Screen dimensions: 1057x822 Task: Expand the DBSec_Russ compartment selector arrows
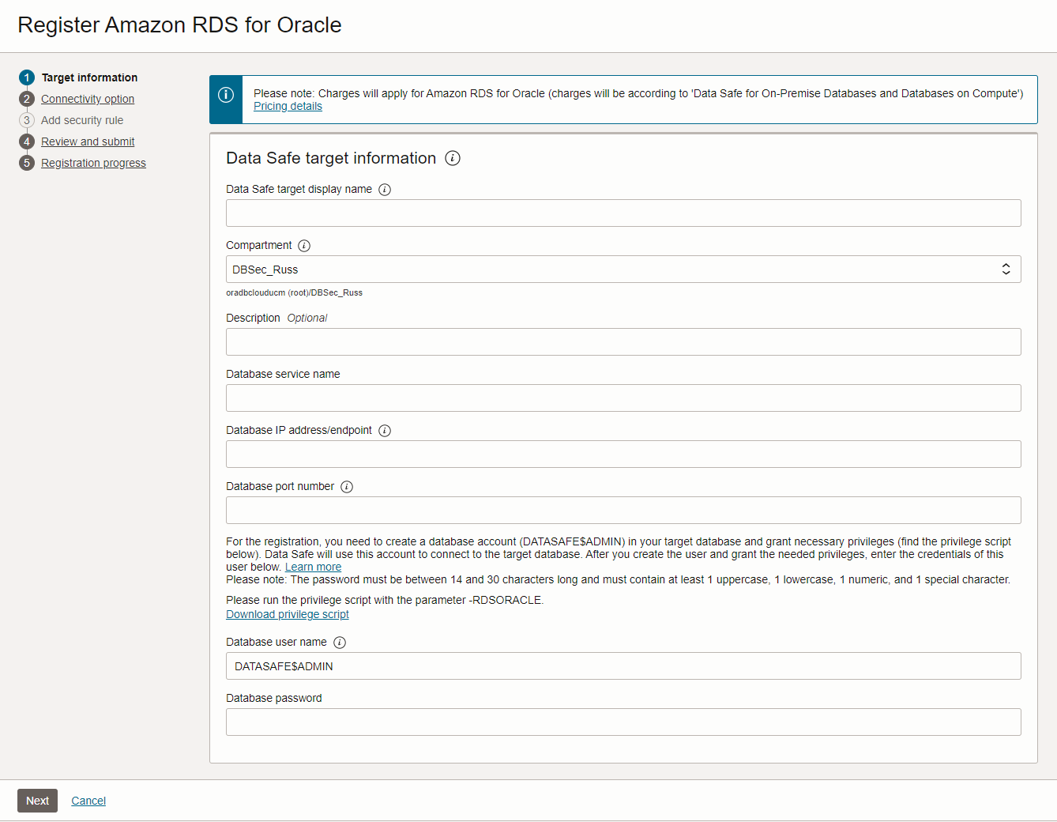click(1006, 269)
